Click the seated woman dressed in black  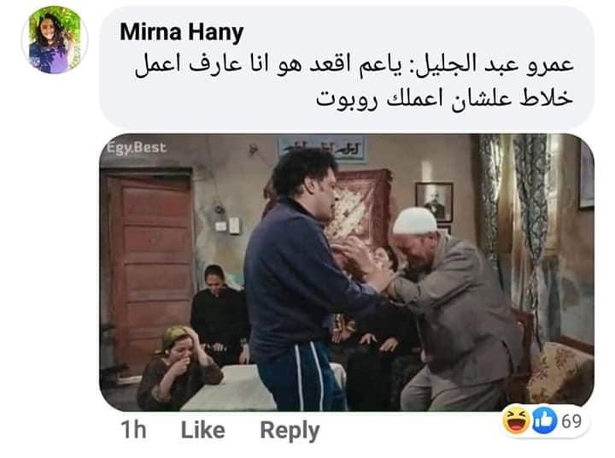(220, 314)
